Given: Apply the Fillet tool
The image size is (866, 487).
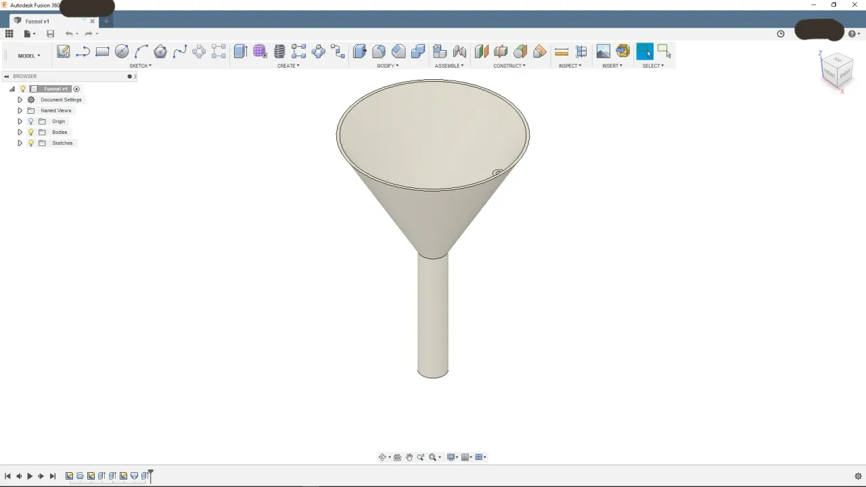Looking at the screenshot, I should click(379, 51).
